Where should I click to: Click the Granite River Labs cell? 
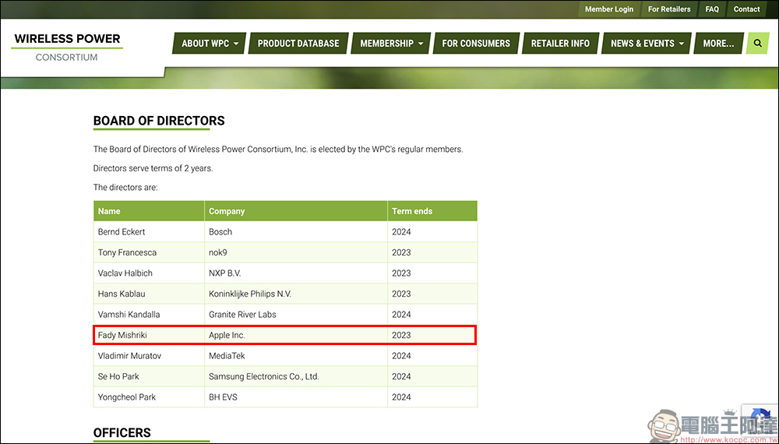pyautogui.click(x=296, y=315)
